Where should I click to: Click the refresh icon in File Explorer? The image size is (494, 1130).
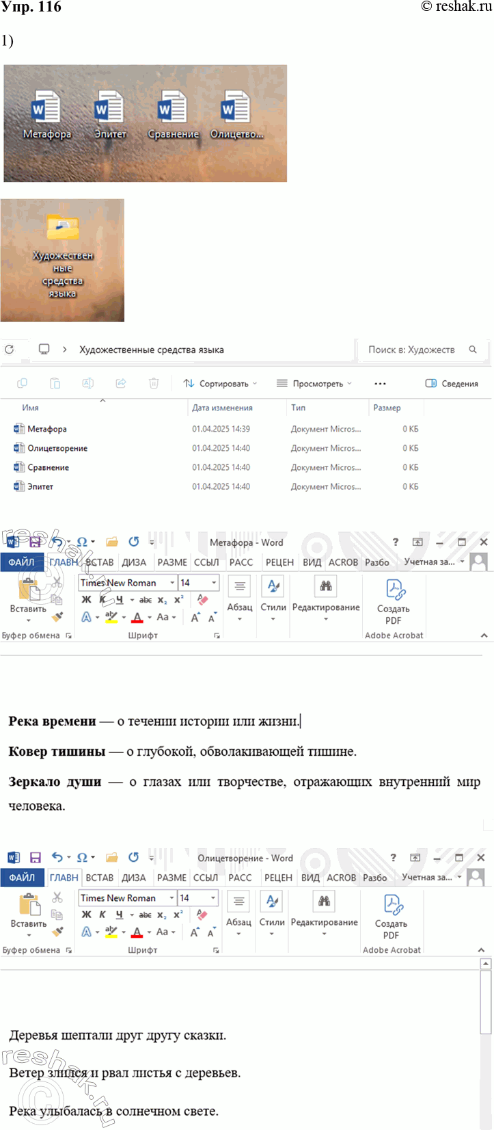[x=10, y=350]
